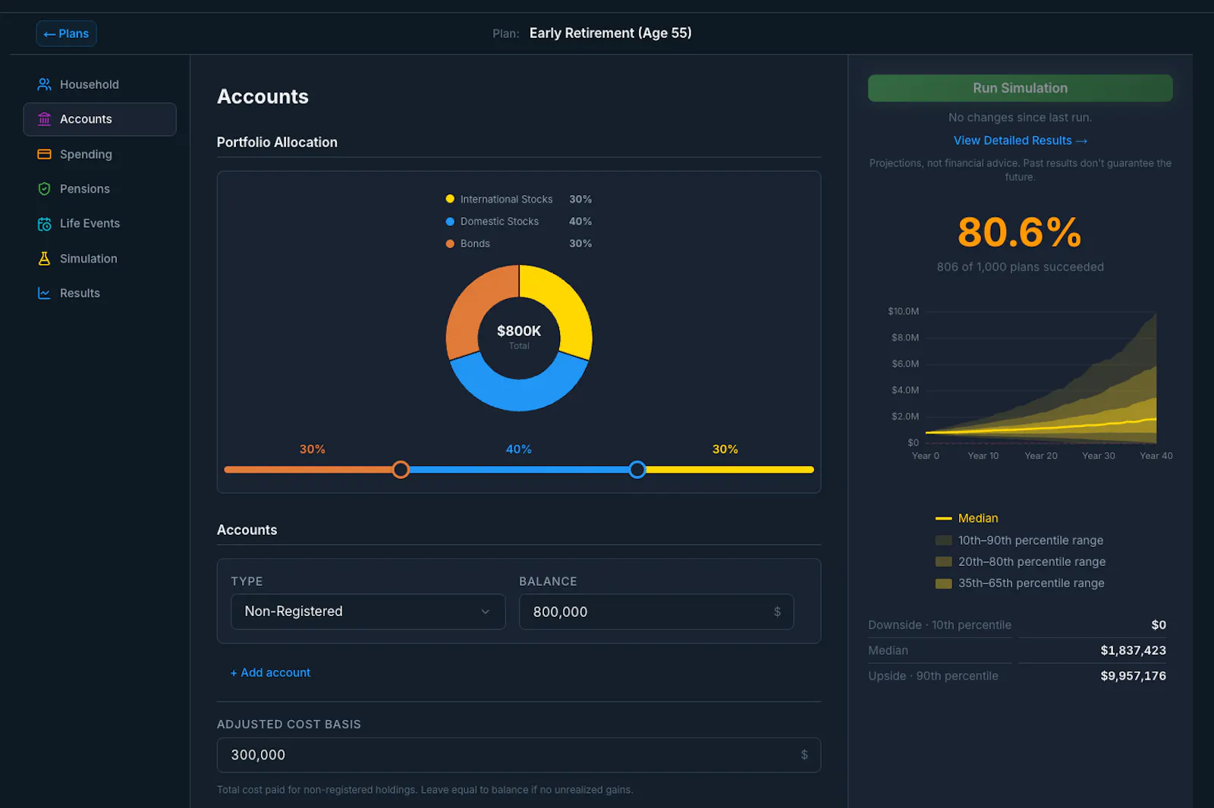The image size is (1214, 808).
Task: Click the 'No changes since last run.' text
Action: click(1020, 118)
